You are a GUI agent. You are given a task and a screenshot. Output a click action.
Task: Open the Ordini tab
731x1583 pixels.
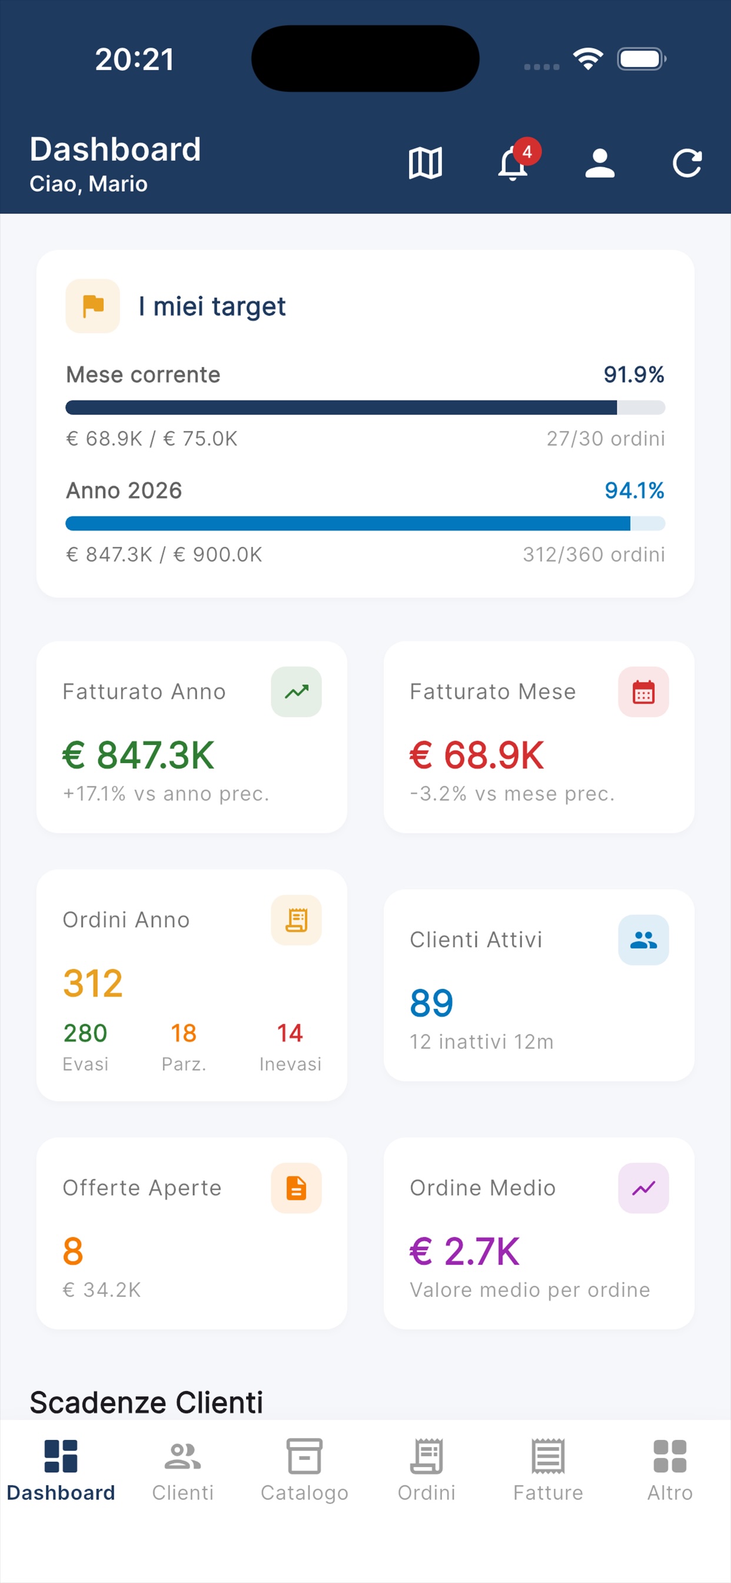(x=426, y=1471)
